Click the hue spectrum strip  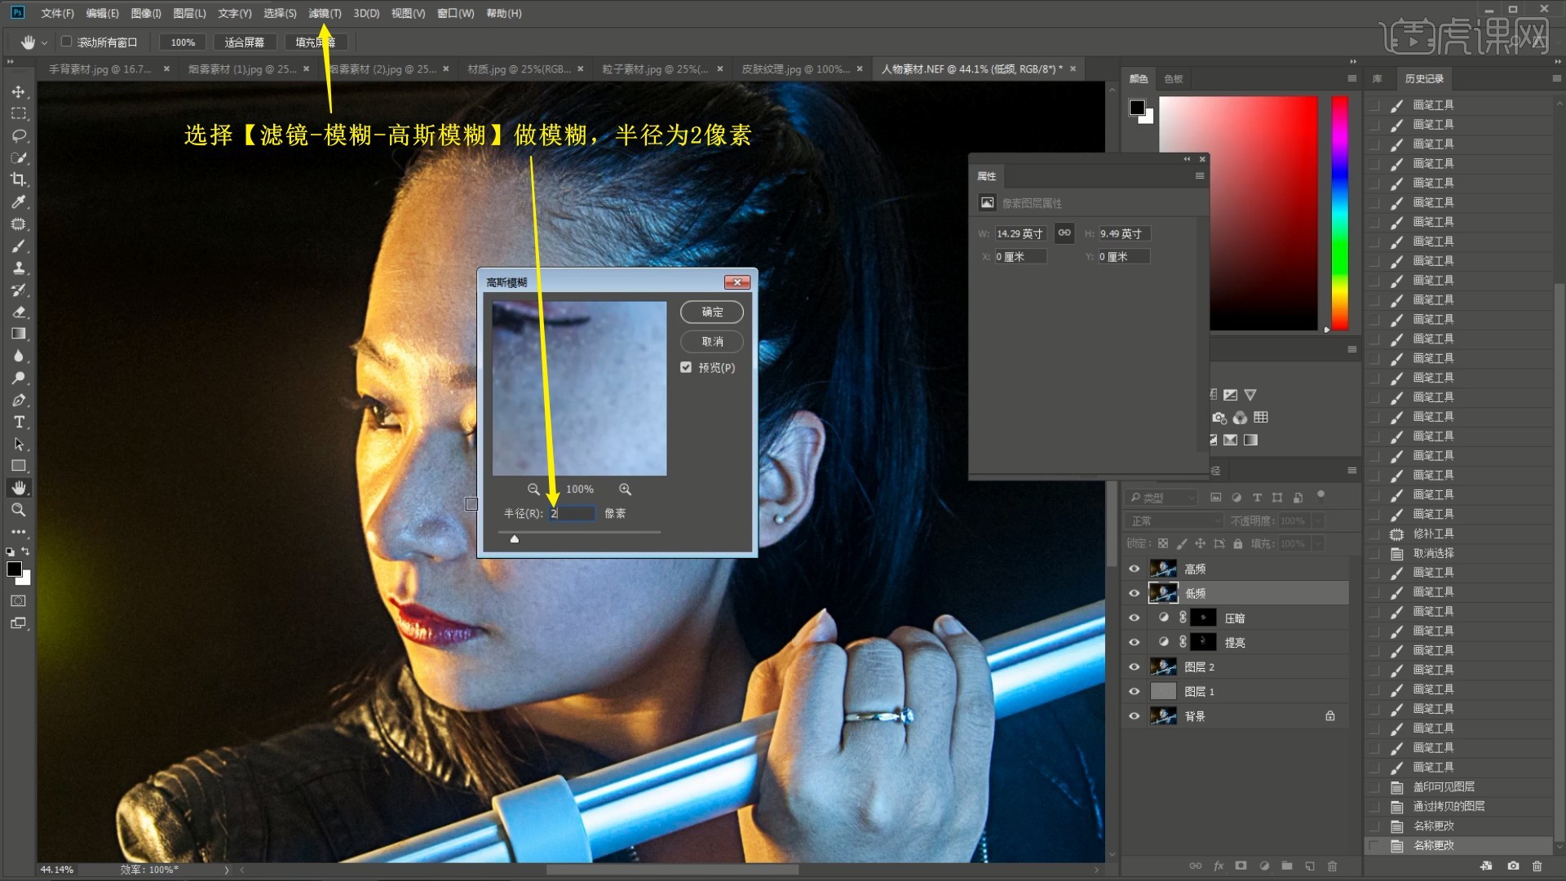click(x=1340, y=213)
